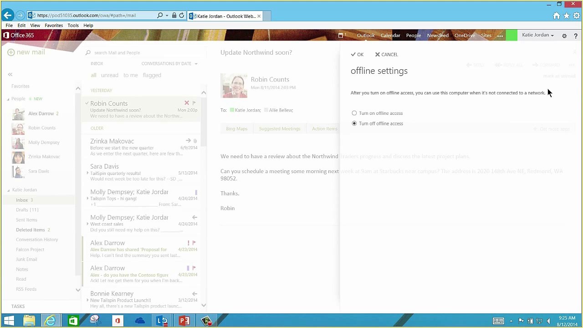Open the Suggested Meetings app tab
This screenshot has width=583, height=328.
point(280,128)
